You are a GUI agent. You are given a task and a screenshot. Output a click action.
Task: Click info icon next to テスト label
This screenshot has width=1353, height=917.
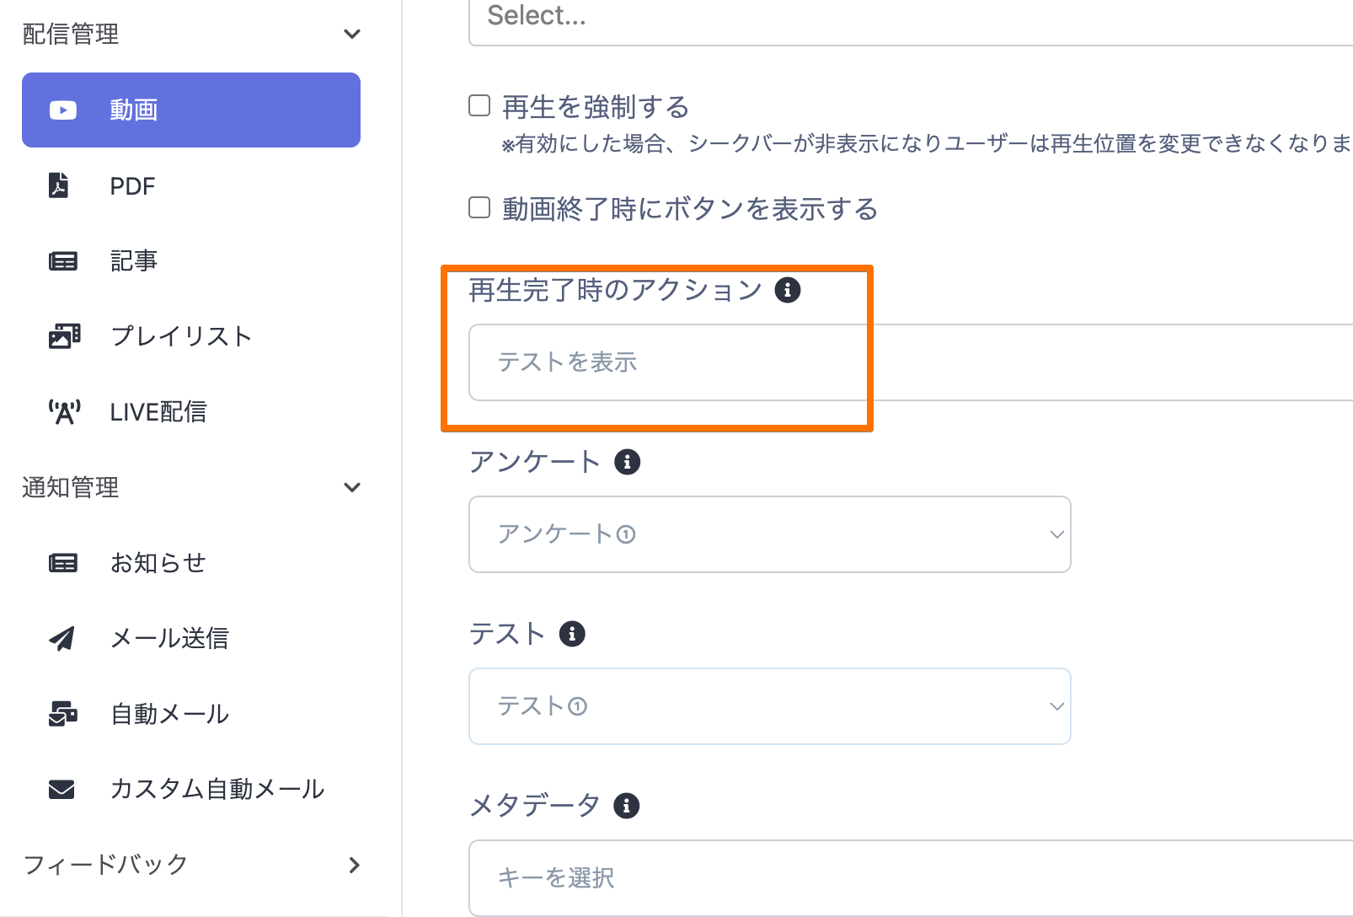click(572, 634)
